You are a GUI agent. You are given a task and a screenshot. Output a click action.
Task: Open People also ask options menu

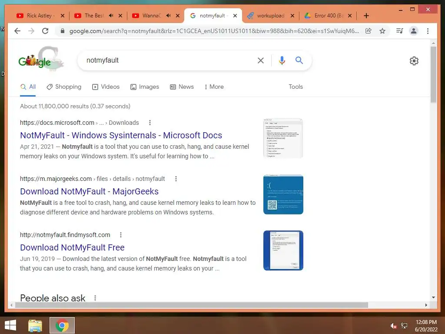[x=95, y=298]
